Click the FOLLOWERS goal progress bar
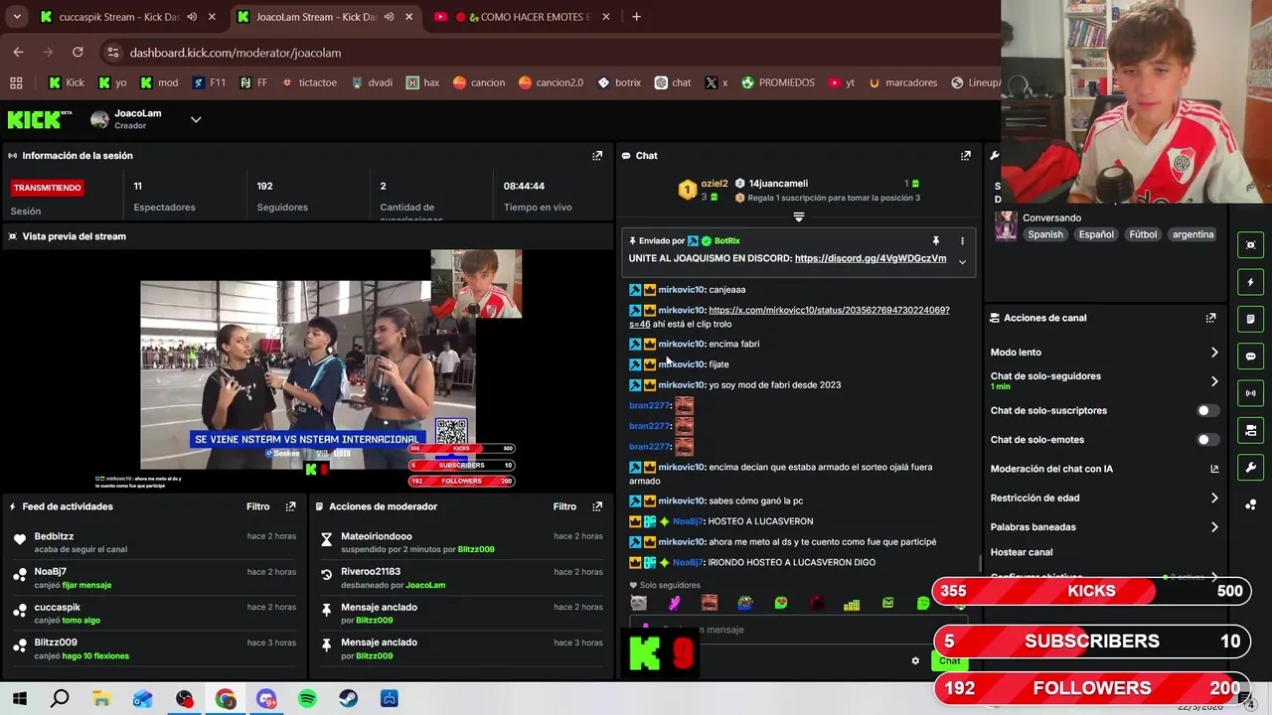 click(x=1092, y=688)
